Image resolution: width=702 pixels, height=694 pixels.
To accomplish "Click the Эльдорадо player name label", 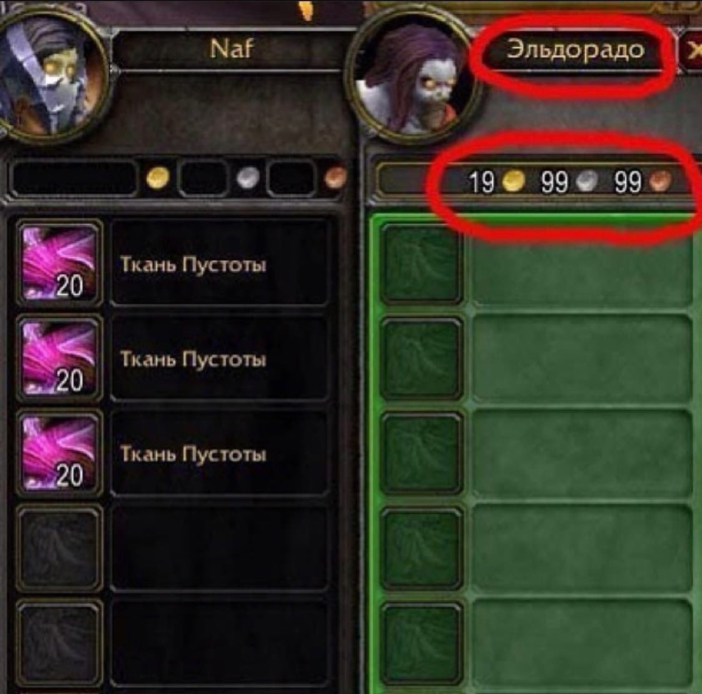I will tap(575, 48).
